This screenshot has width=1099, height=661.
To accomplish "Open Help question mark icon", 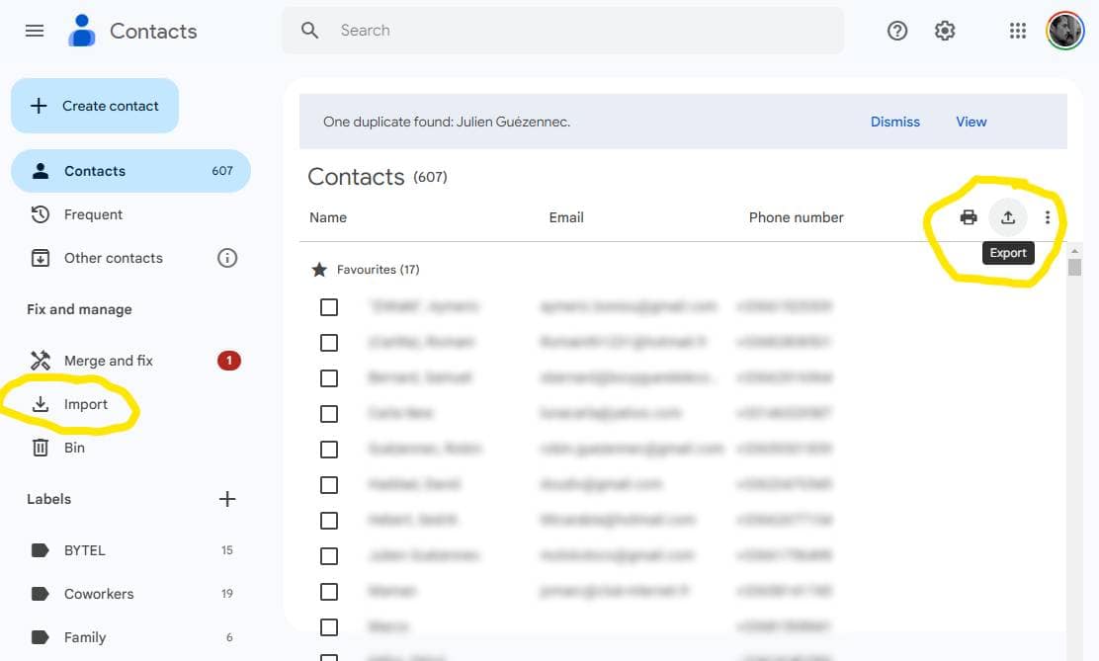I will tap(897, 31).
